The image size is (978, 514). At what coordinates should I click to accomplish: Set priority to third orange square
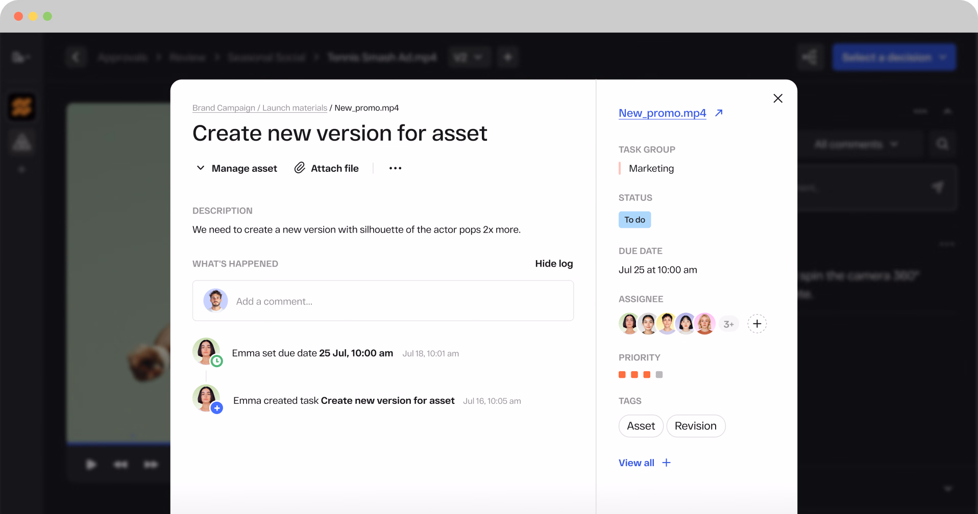[647, 375]
